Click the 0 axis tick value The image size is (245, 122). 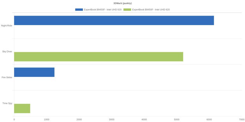(x=14, y=120)
